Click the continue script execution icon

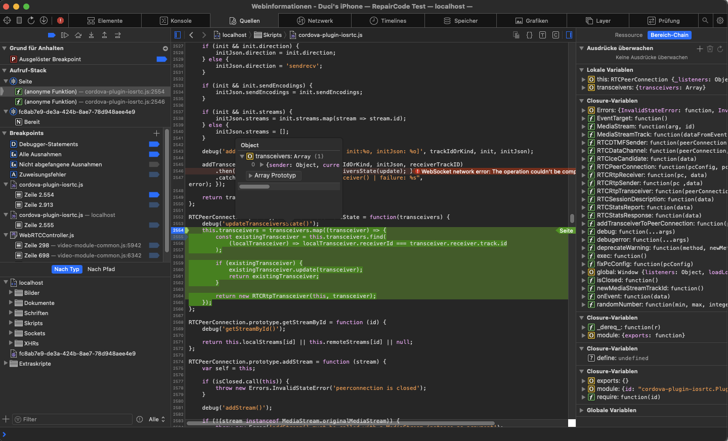pos(65,35)
